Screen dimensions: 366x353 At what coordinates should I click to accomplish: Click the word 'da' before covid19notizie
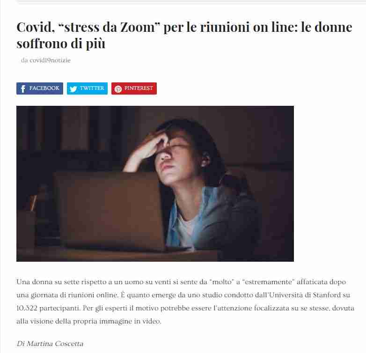point(24,60)
